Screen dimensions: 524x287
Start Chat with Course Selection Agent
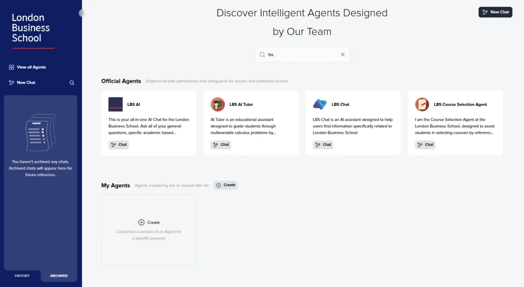click(x=425, y=145)
